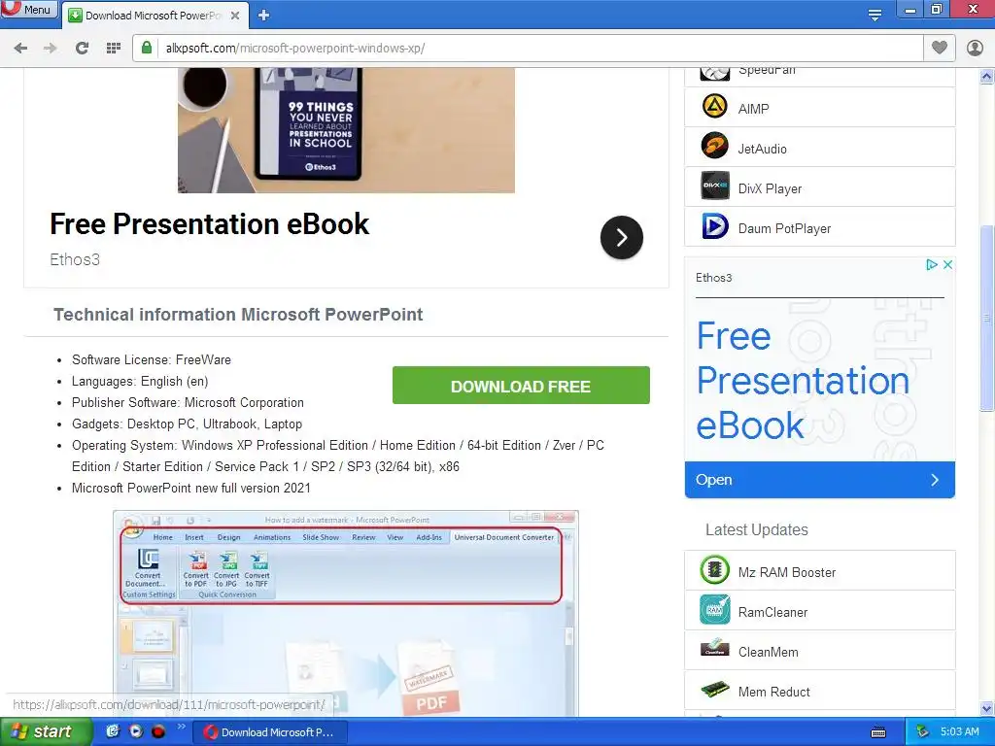Click the Software License: FreeWare line
The width and height of the screenshot is (995, 746).
pyautogui.click(x=151, y=359)
